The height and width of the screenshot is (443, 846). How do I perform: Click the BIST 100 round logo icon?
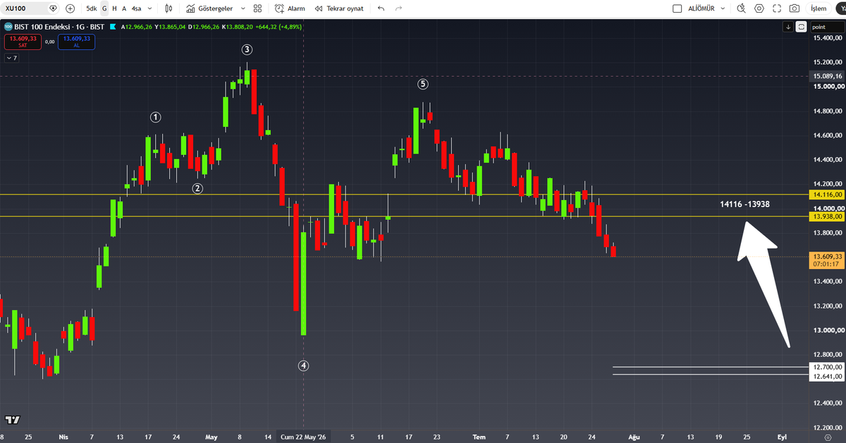click(7, 27)
